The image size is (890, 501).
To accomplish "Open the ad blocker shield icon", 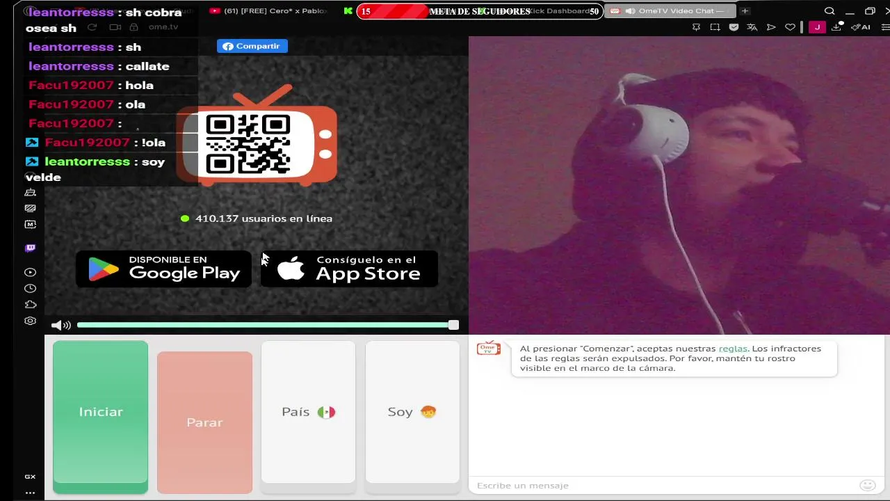I will point(734,27).
